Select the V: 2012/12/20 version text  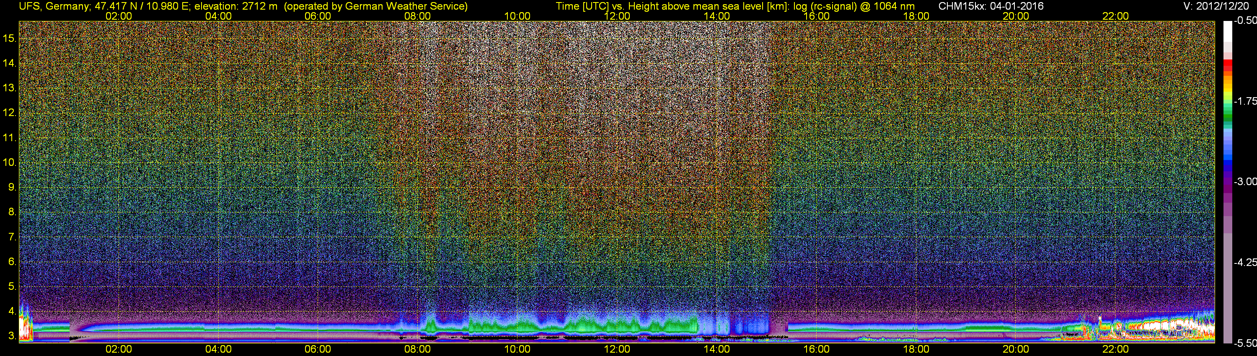pyautogui.click(x=1218, y=6)
